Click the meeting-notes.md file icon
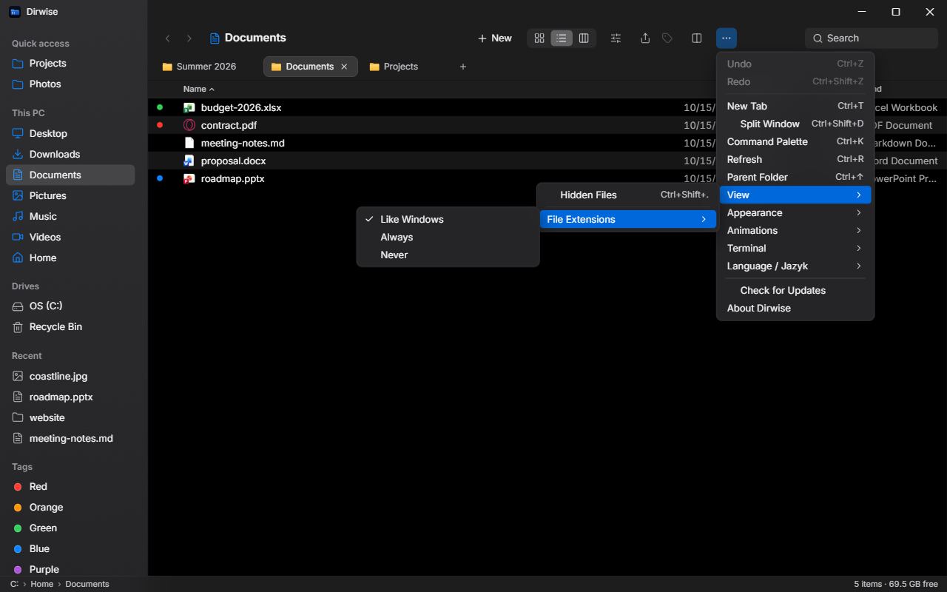 click(x=189, y=143)
